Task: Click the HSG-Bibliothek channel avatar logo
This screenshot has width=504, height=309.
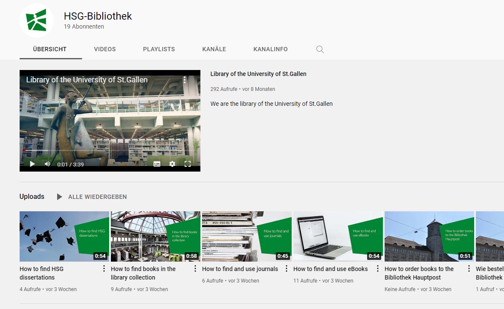Action: point(37,20)
